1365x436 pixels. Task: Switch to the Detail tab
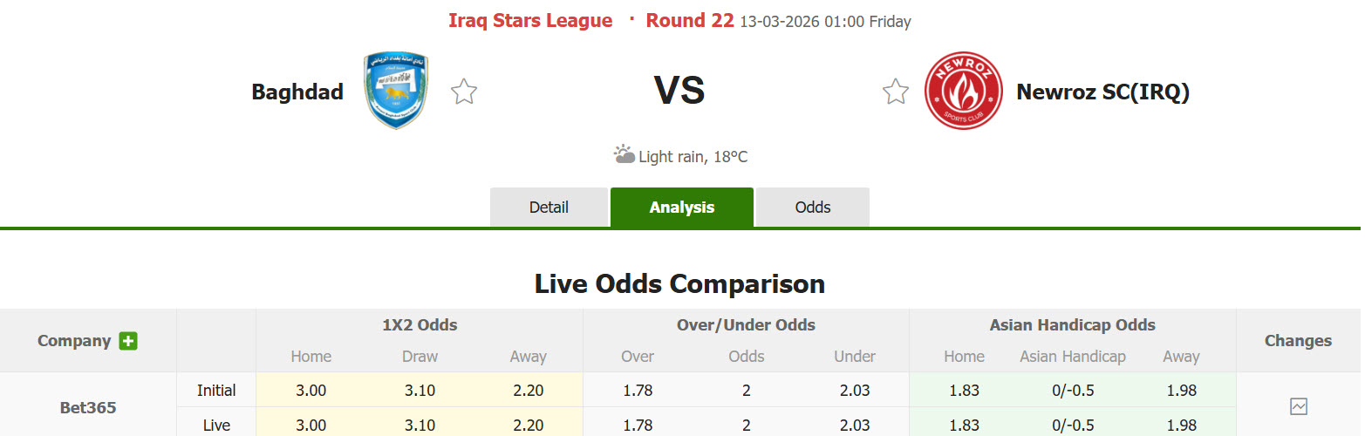pyautogui.click(x=549, y=208)
